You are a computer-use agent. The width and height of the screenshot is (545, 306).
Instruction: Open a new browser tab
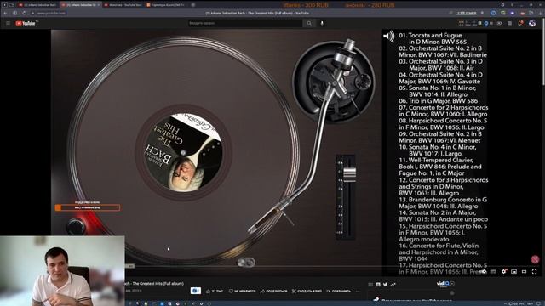[193, 5]
